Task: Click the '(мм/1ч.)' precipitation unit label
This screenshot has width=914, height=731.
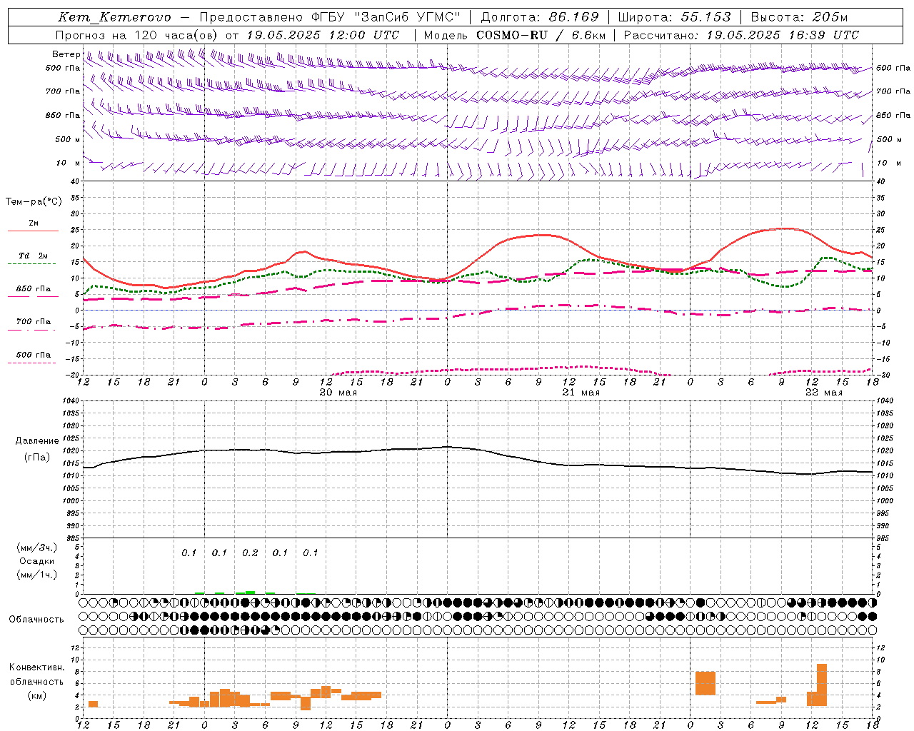Action: coord(37,575)
